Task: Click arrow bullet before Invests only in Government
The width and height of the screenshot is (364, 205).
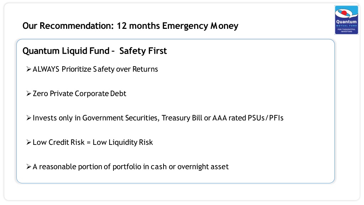Action: click(29, 118)
